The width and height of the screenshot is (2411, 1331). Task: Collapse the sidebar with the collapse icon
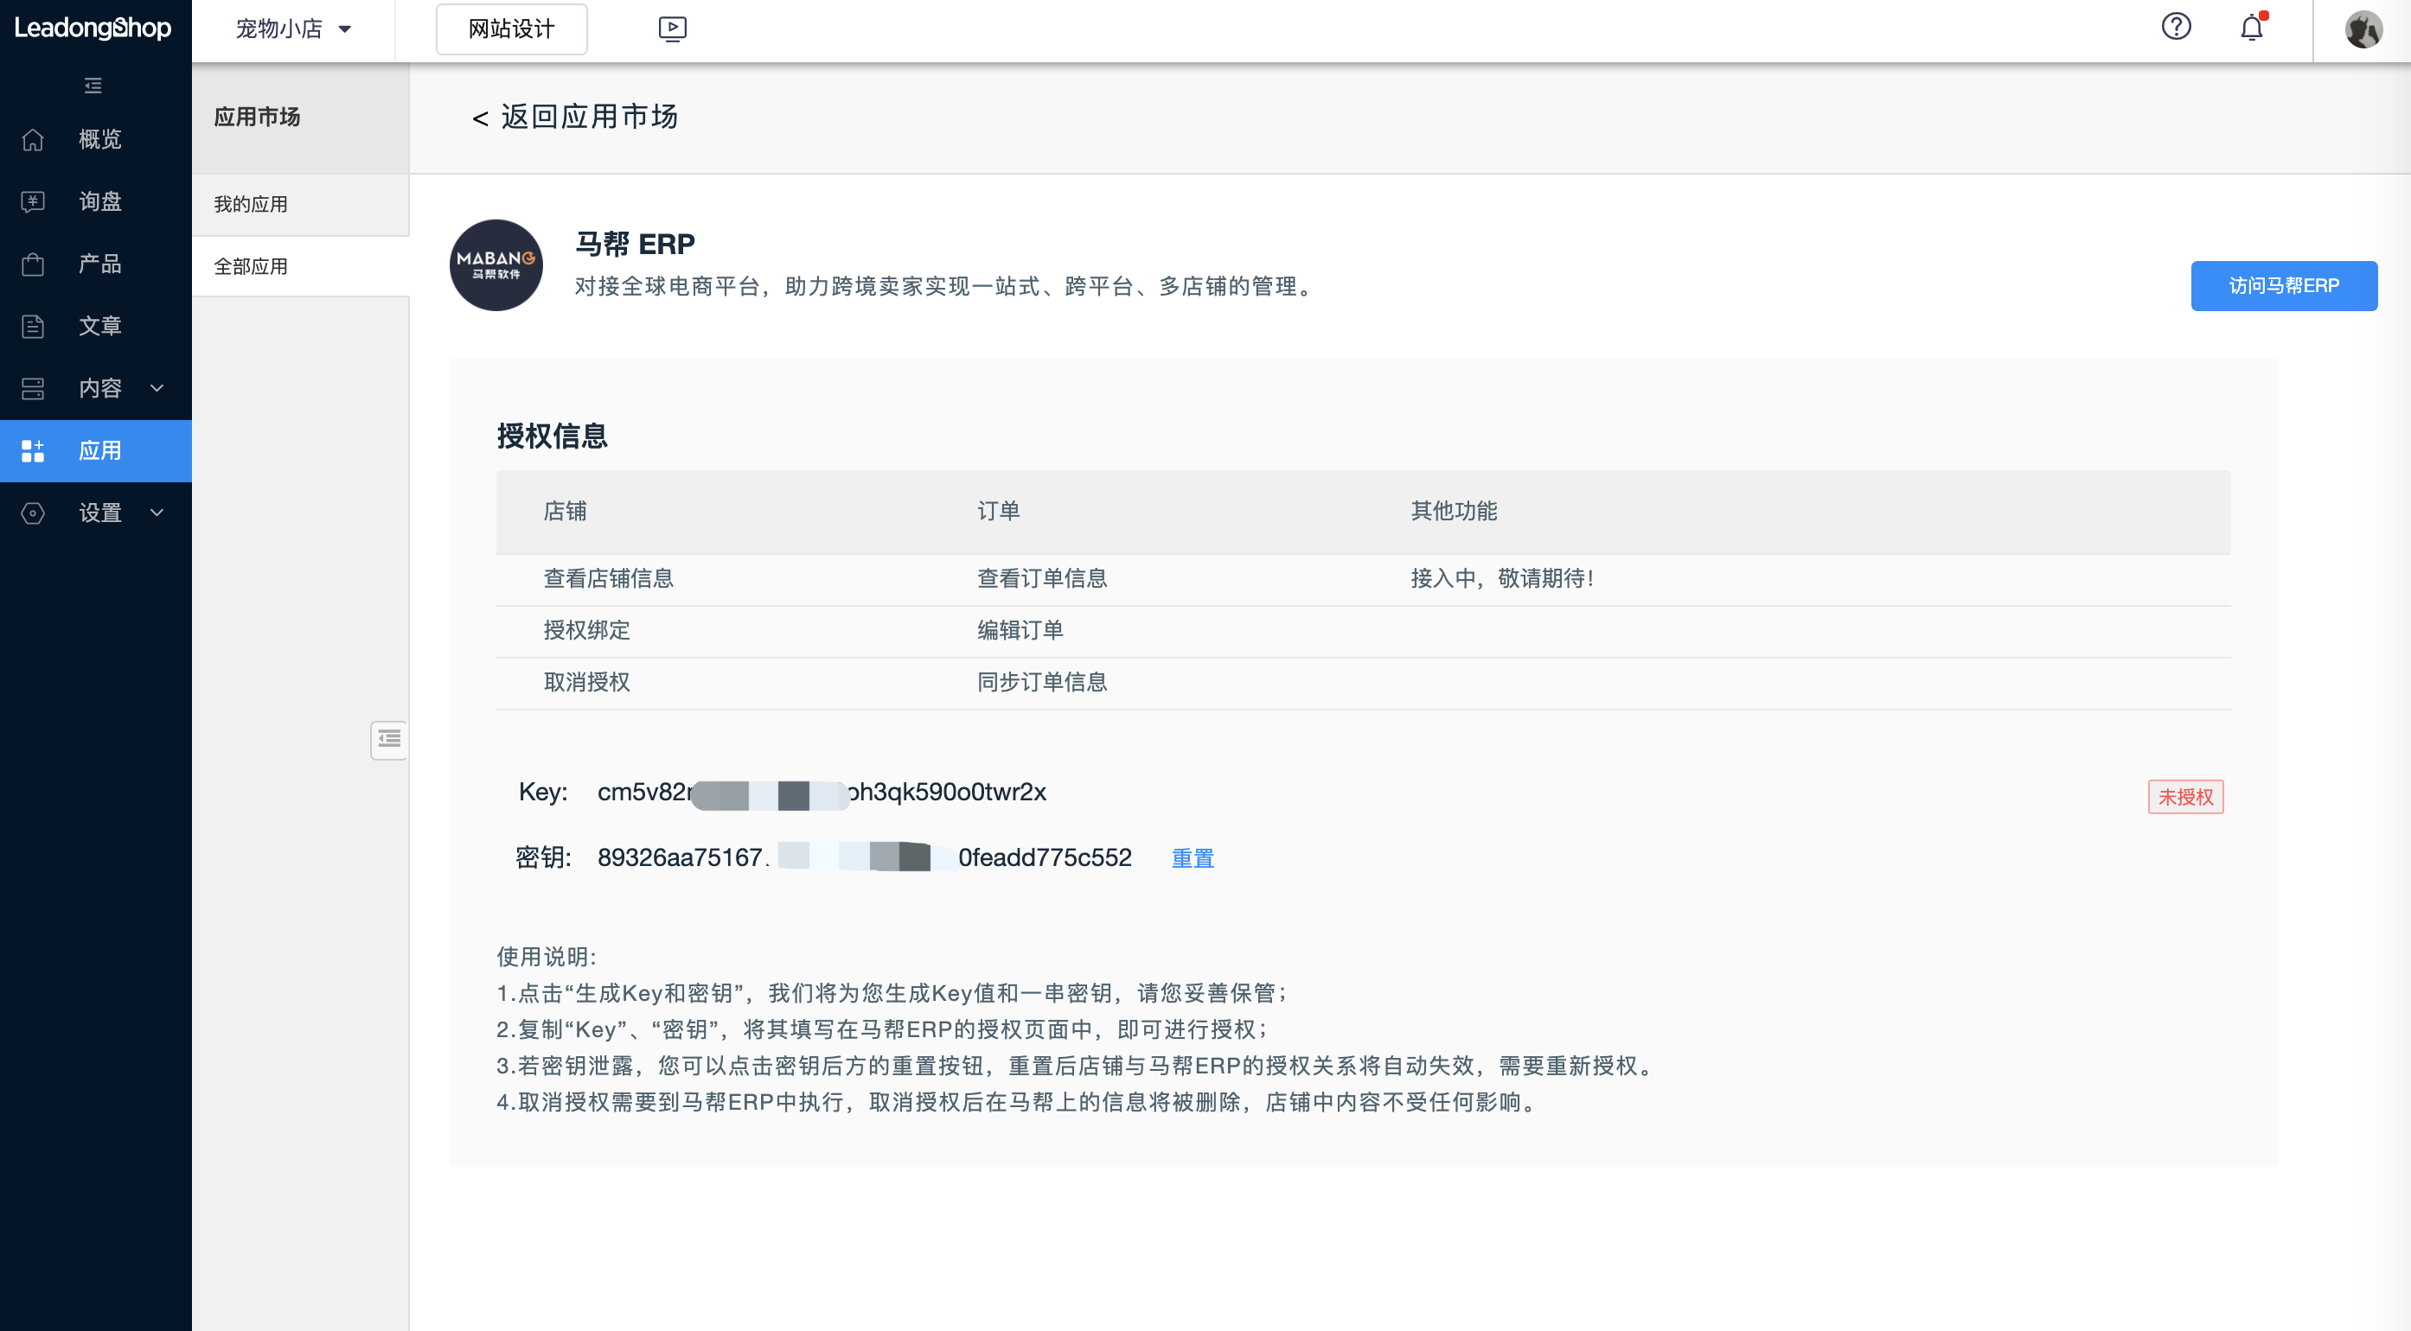pyautogui.click(x=92, y=85)
